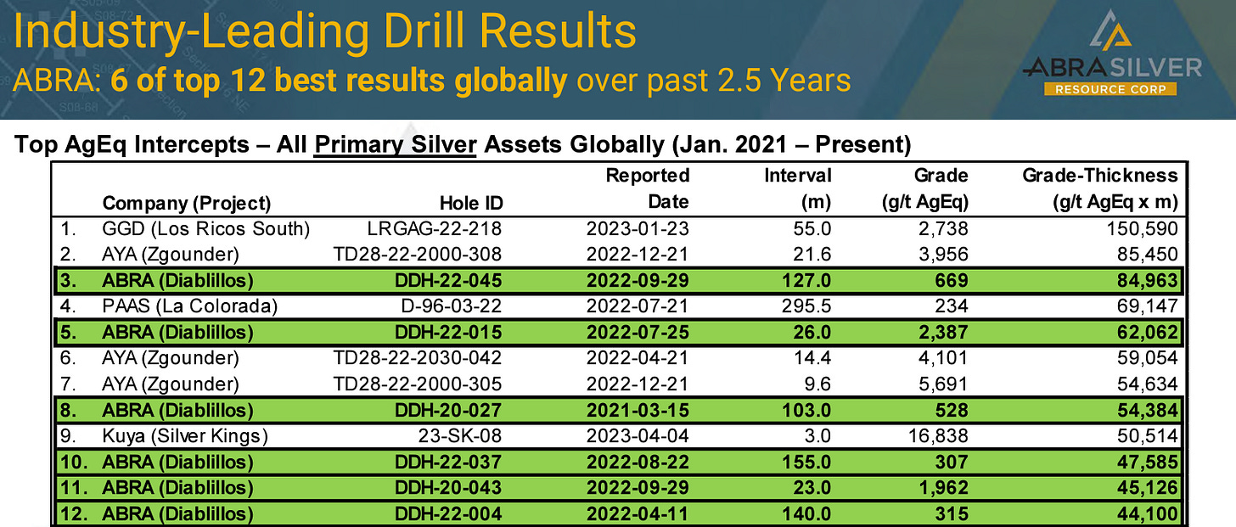This screenshot has height=527, width=1236.
Task: Click grade-thickness value 150,590
Action: [x=1141, y=229]
